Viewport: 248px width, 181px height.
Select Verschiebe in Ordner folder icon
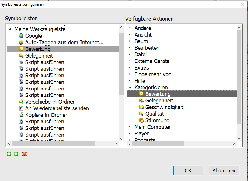pos(21,102)
